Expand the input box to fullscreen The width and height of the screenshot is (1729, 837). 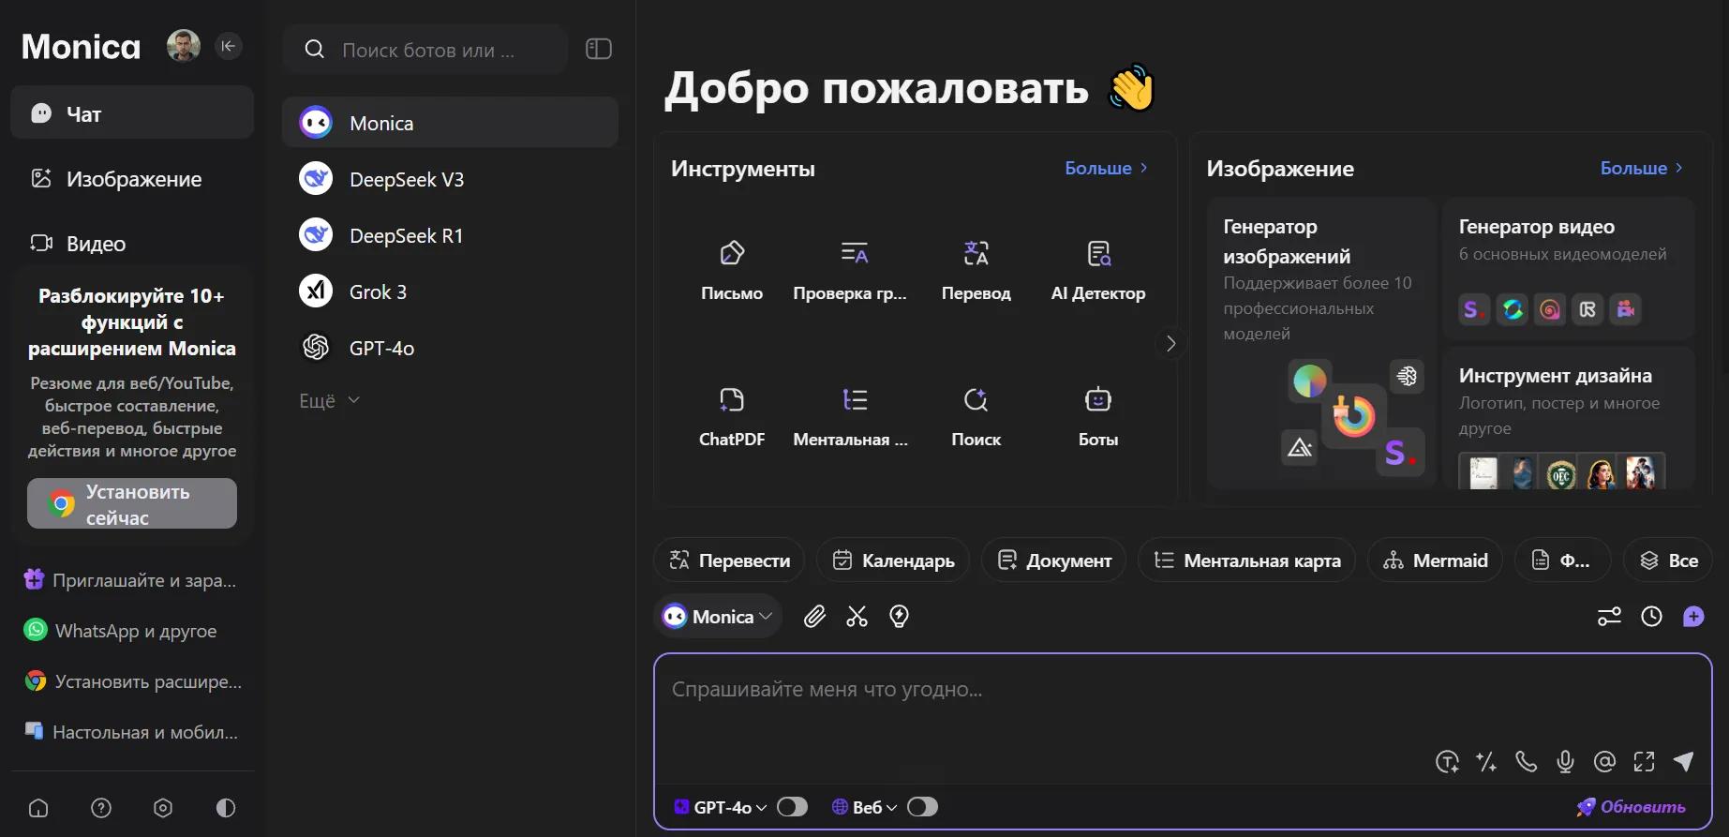1644,762
